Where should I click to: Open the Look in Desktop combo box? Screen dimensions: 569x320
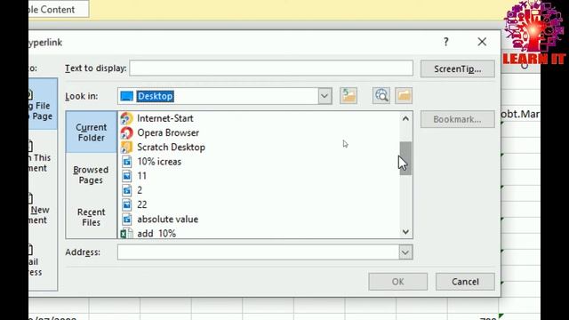[225, 96]
